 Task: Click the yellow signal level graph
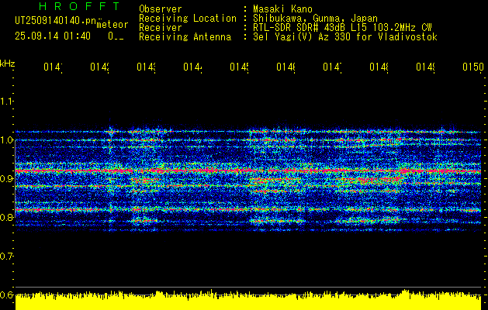click(x=248, y=301)
